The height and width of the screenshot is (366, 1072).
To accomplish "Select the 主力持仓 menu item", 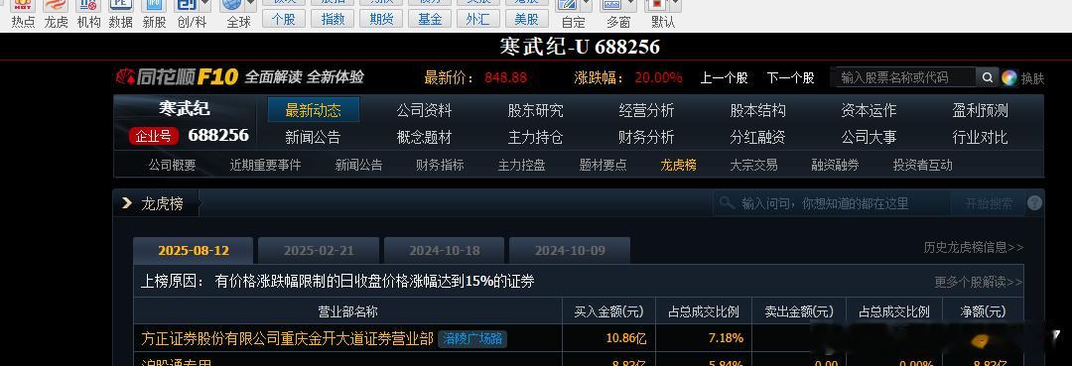I will tap(535, 137).
